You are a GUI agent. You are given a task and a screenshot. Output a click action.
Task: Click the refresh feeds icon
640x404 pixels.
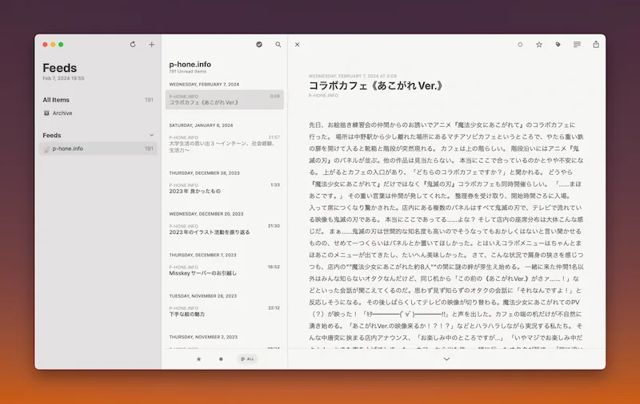click(133, 45)
